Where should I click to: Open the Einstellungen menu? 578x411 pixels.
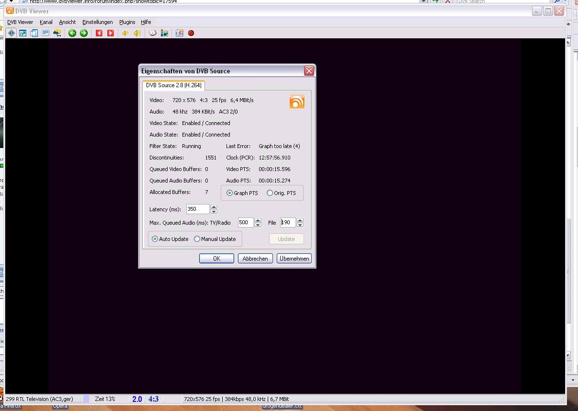tap(97, 22)
